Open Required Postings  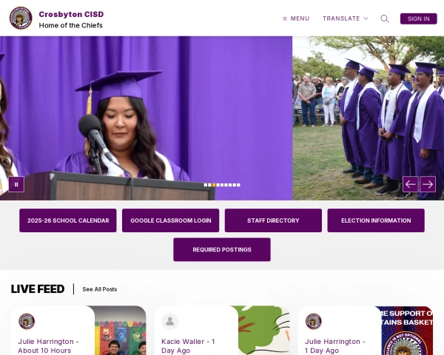coord(222,249)
